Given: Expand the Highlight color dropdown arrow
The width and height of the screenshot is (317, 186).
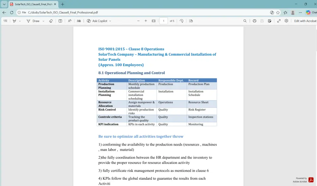Looking at the screenshot, I should coord(20,21).
